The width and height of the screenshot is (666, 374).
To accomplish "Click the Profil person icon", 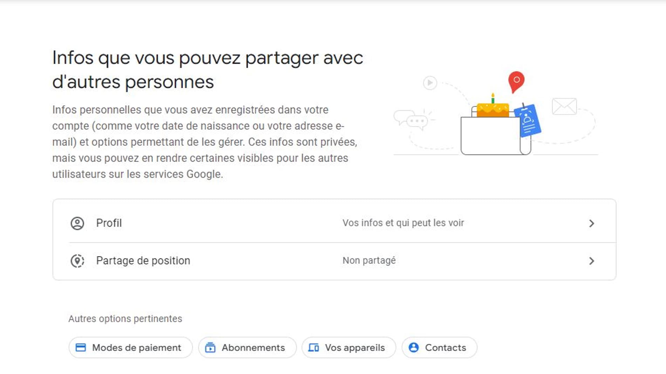I will (78, 223).
